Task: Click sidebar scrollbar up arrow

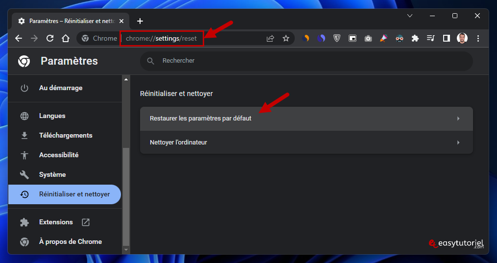Action: point(126,79)
